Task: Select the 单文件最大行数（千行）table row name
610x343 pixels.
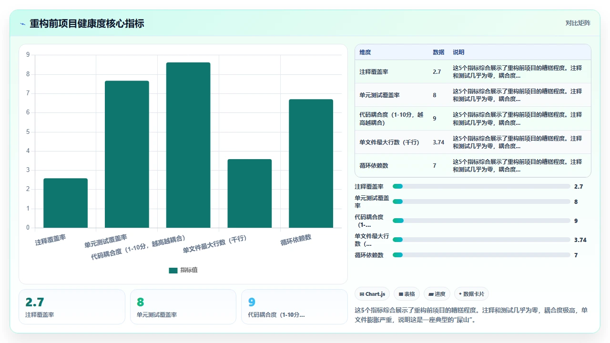Action: click(389, 142)
